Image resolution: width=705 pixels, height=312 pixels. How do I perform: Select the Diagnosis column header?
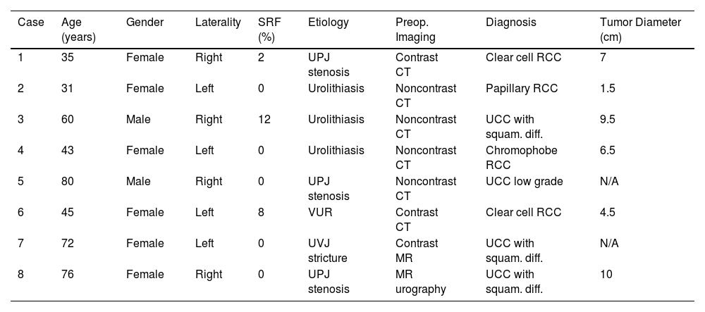[x=510, y=23]
